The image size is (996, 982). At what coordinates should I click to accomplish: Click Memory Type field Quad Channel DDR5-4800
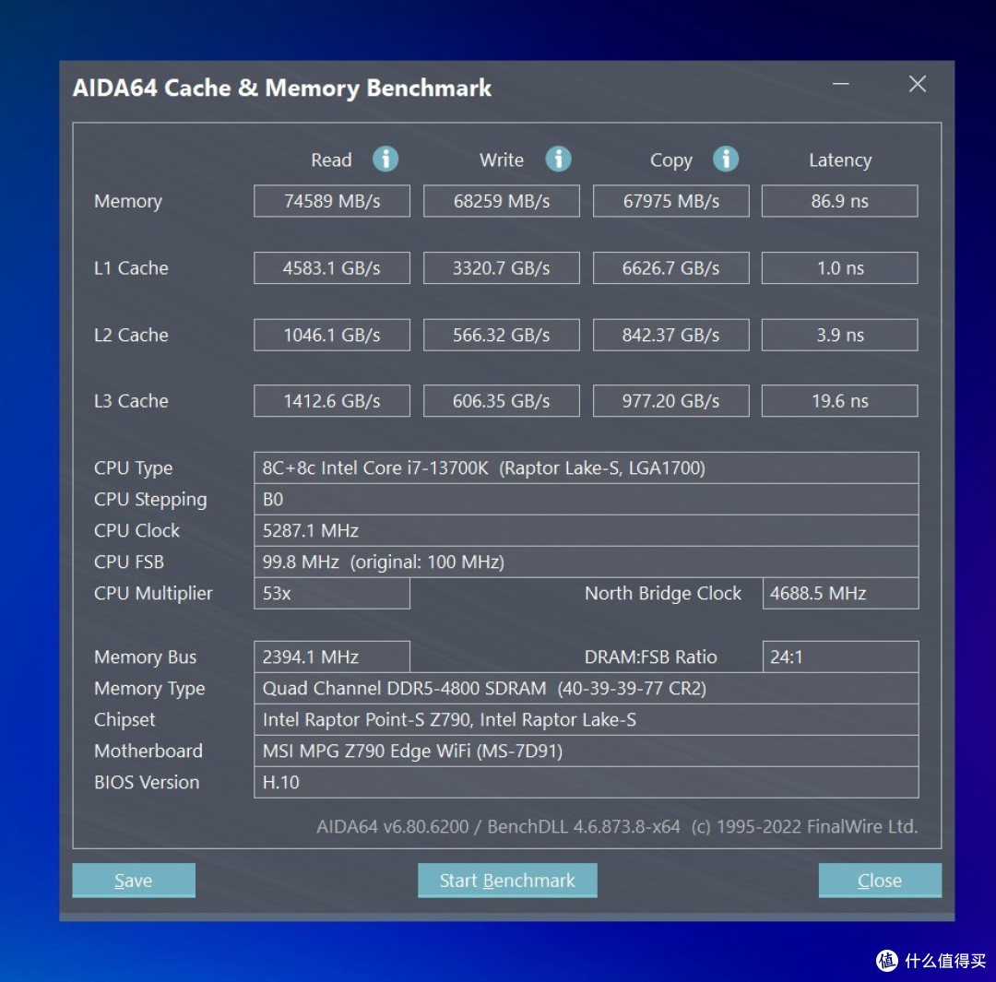point(587,688)
